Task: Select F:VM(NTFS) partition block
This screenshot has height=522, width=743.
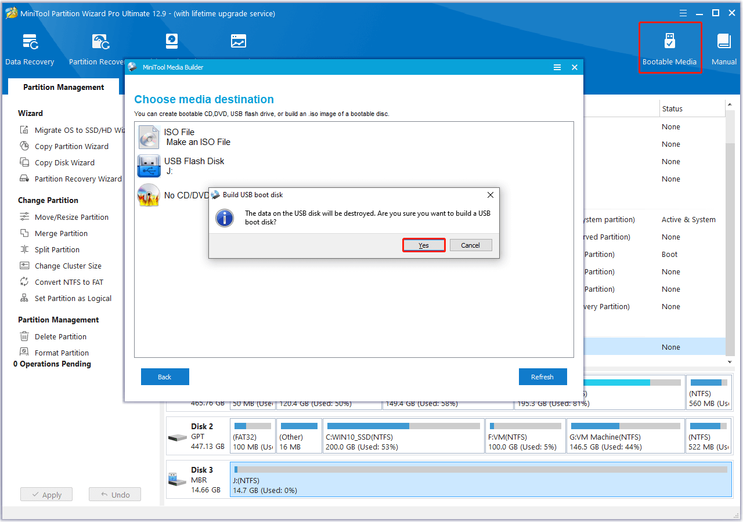Action: [x=525, y=436]
